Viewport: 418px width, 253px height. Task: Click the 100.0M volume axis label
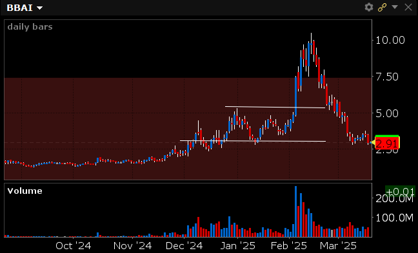tap(395, 218)
